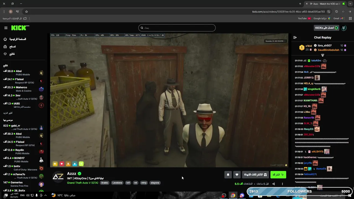Open the YouTube bookmark
Screen dimensions: 354x199
(304, 19)
